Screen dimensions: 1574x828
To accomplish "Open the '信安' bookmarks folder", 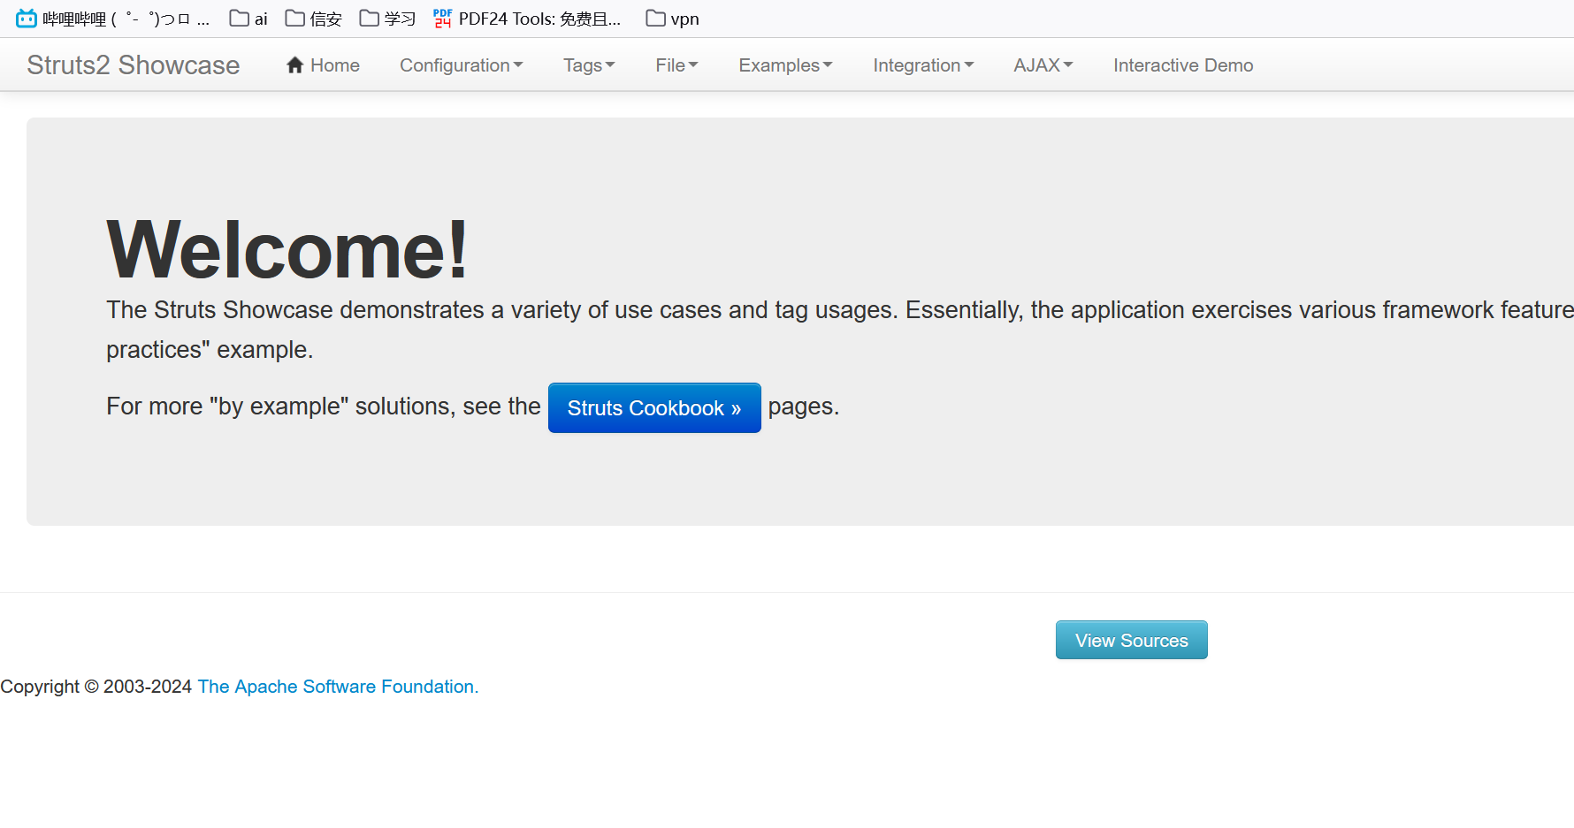I will 314,19.
